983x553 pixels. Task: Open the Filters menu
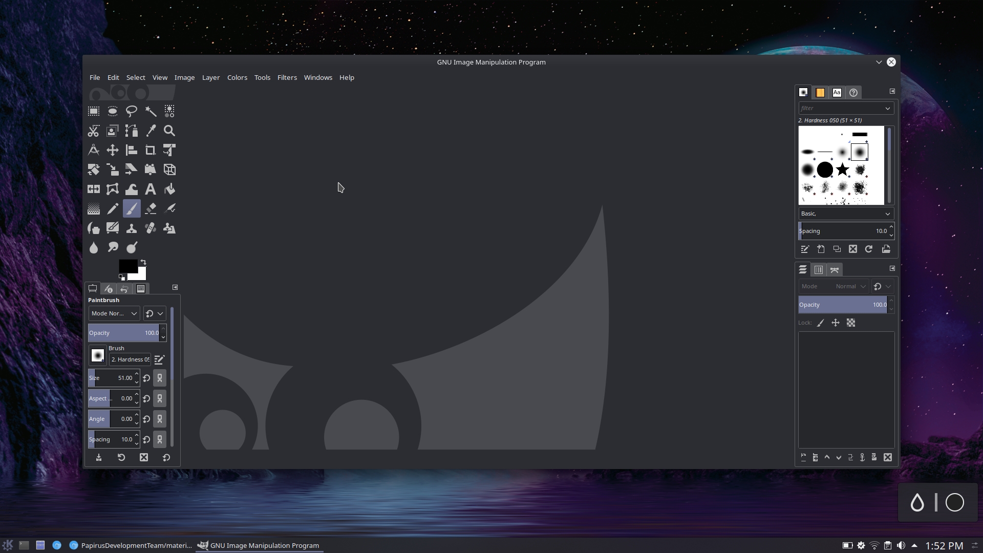point(287,77)
